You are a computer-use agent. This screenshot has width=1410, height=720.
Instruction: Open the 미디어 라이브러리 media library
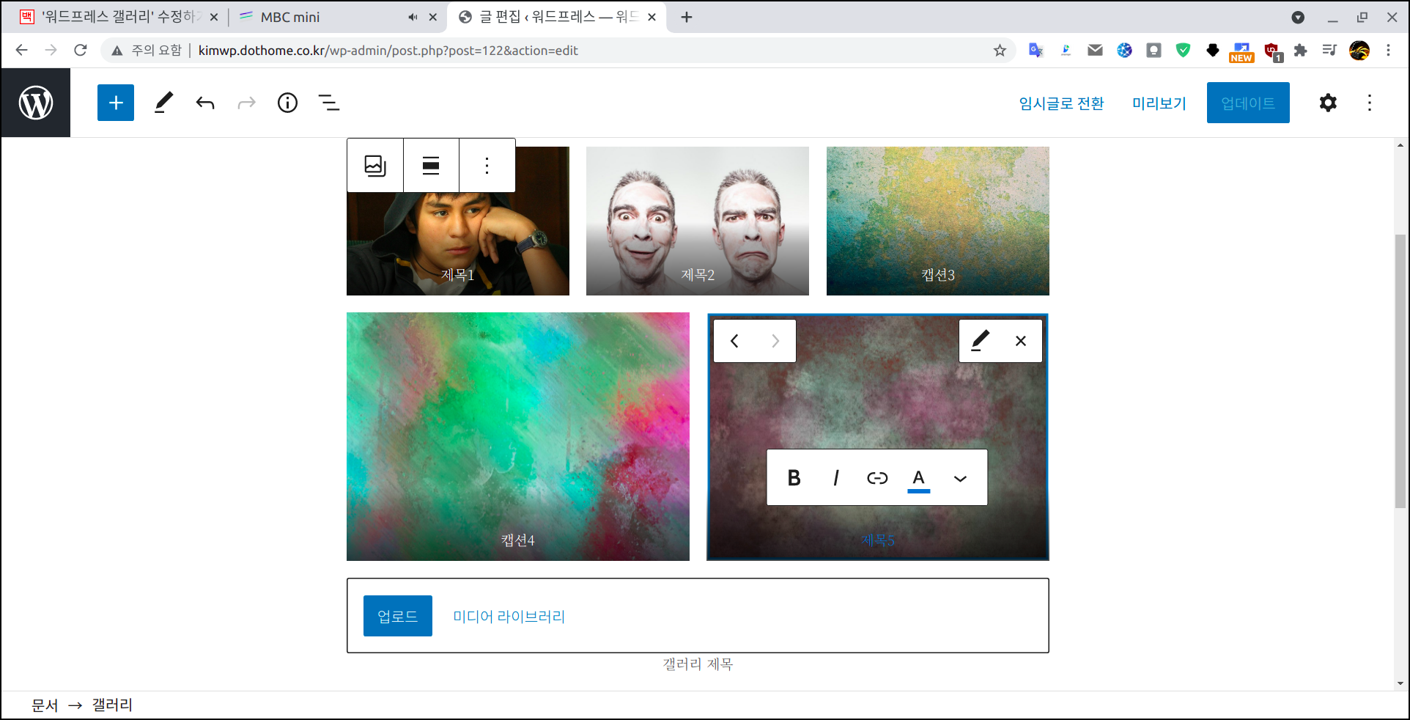[x=509, y=617]
